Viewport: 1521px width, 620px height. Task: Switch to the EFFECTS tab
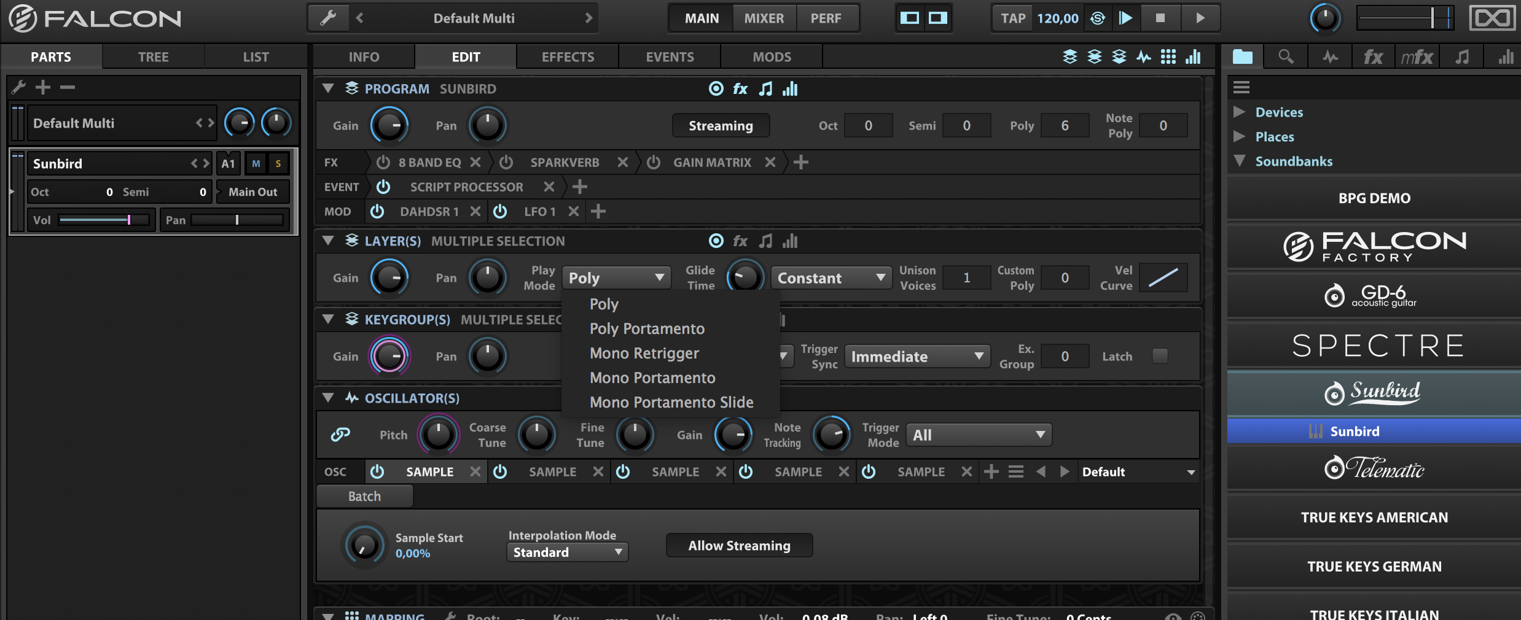[568, 57]
